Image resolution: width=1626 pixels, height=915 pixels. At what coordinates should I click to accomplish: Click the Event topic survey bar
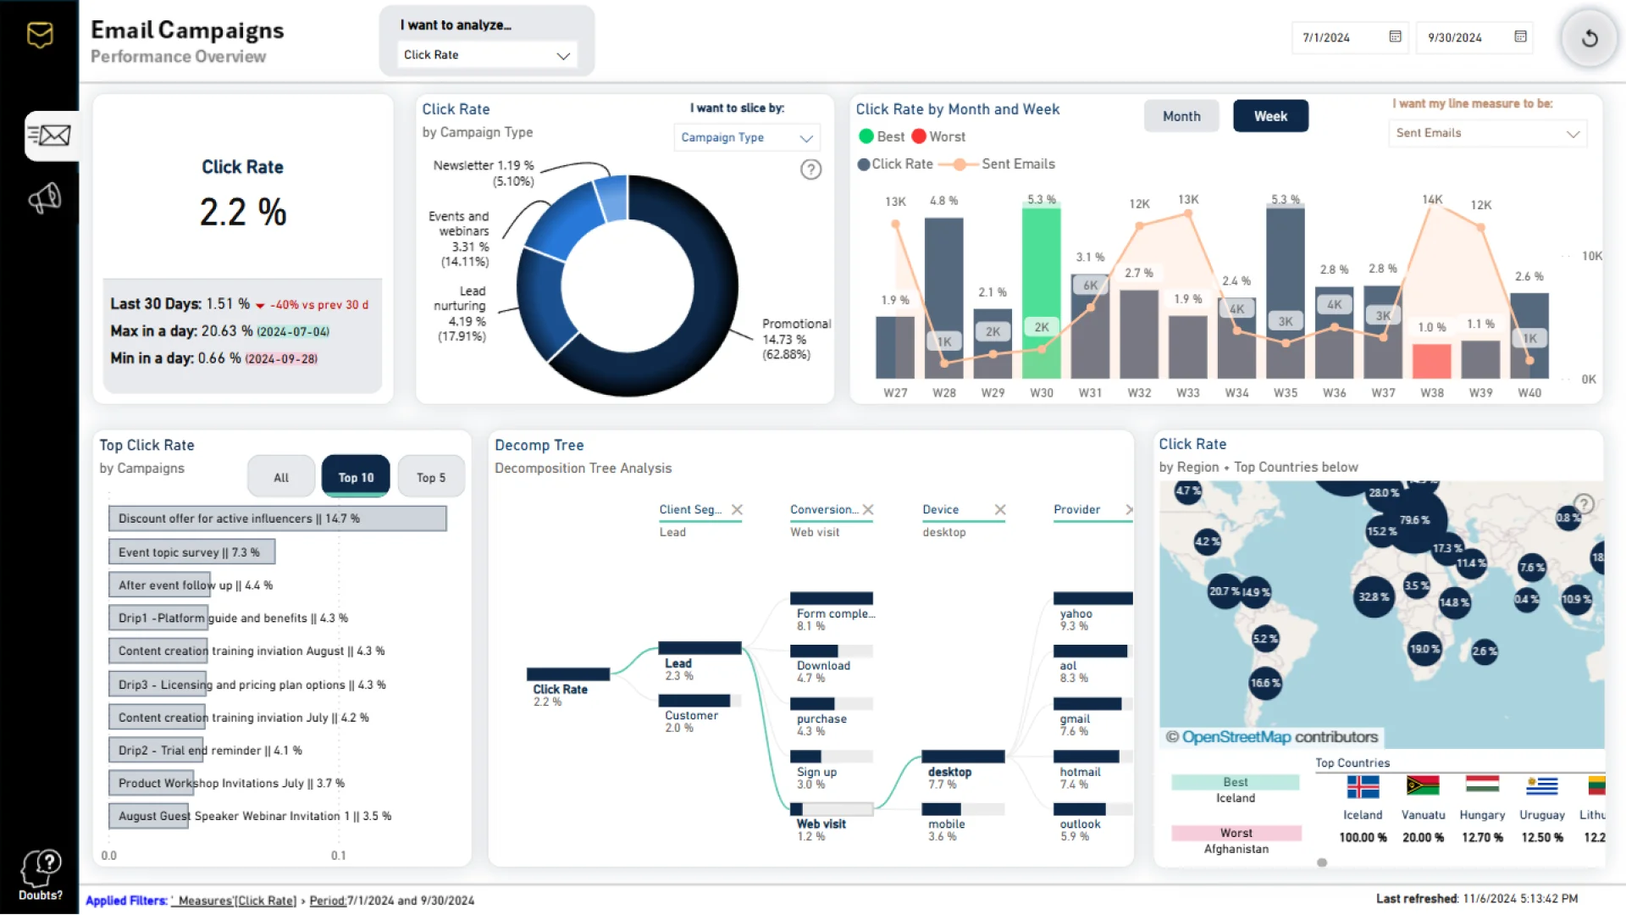[192, 552]
